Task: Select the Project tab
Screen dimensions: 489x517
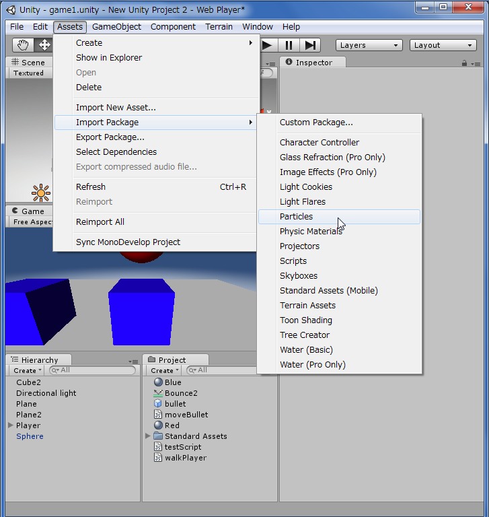Action: pyautogui.click(x=176, y=359)
